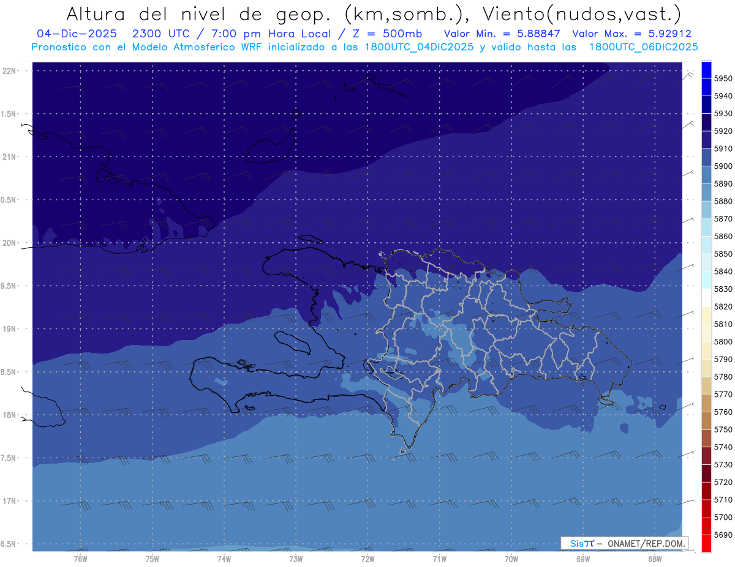Click the 5720 colorbar label
The width and height of the screenshot is (735, 567).
coord(723,482)
